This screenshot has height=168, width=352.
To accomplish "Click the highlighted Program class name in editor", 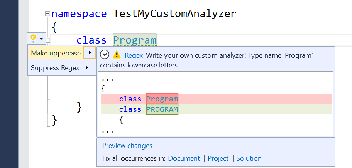I will pyautogui.click(x=135, y=40).
